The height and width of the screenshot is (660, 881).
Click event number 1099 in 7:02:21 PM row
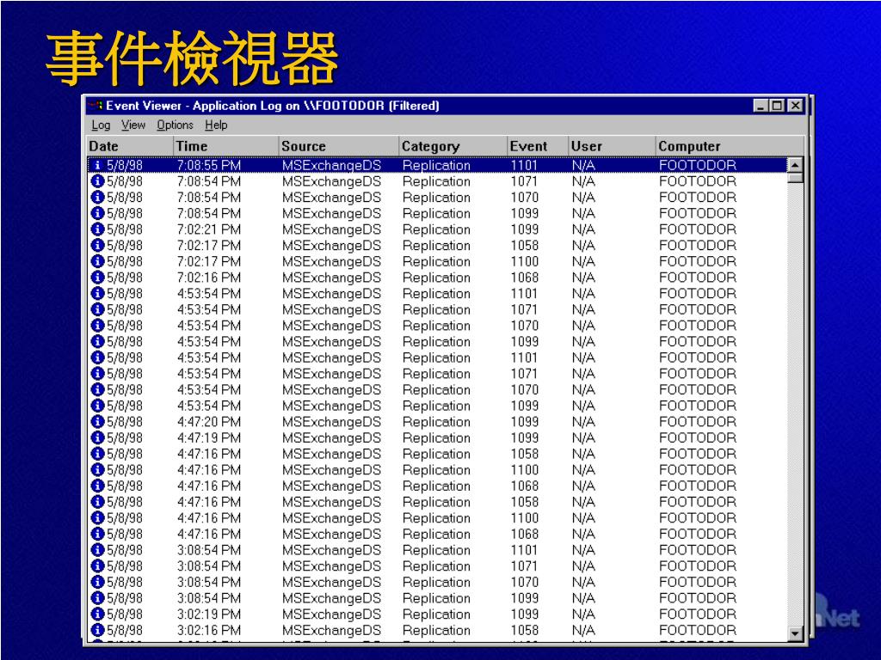[524, 229]
